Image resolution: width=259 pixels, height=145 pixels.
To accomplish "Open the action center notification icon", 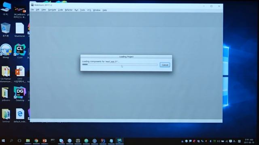I will [230, 141].
